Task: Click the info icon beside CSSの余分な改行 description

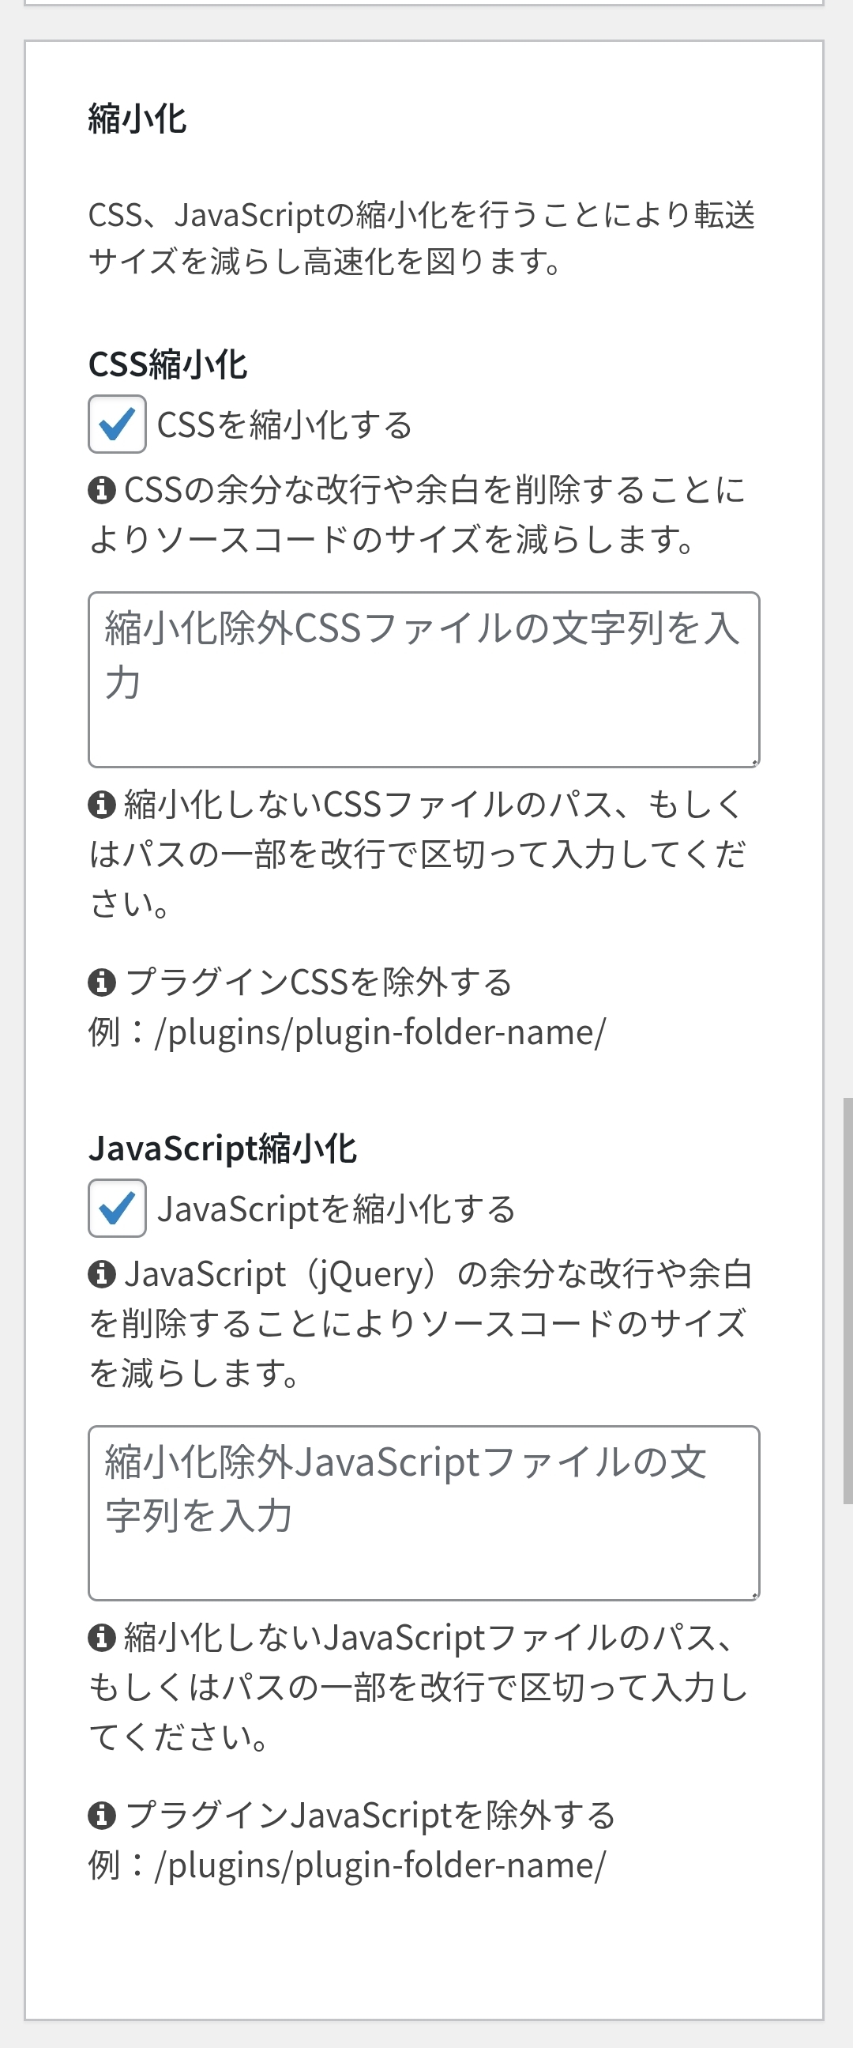Action: point(102,490)
